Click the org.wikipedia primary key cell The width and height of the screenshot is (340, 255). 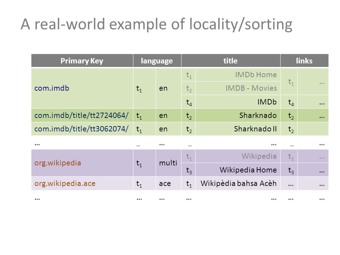pyautogui.click(x=82, y=163)
